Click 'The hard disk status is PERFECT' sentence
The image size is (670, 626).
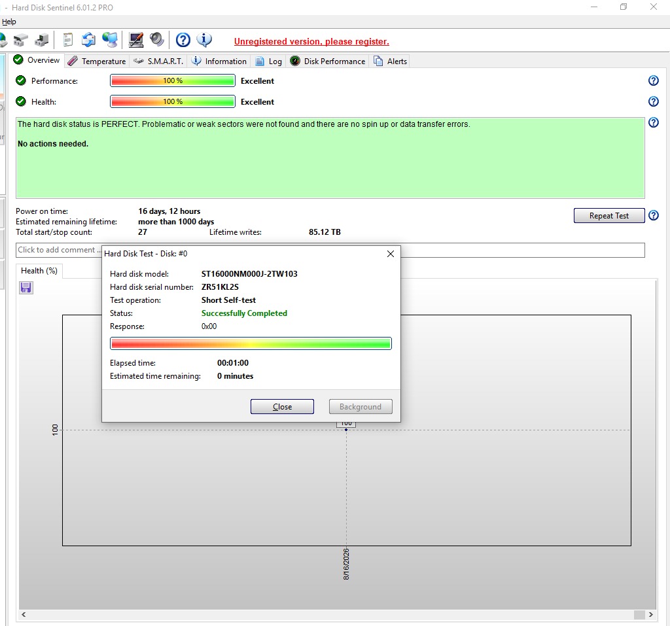pos(79,124)
